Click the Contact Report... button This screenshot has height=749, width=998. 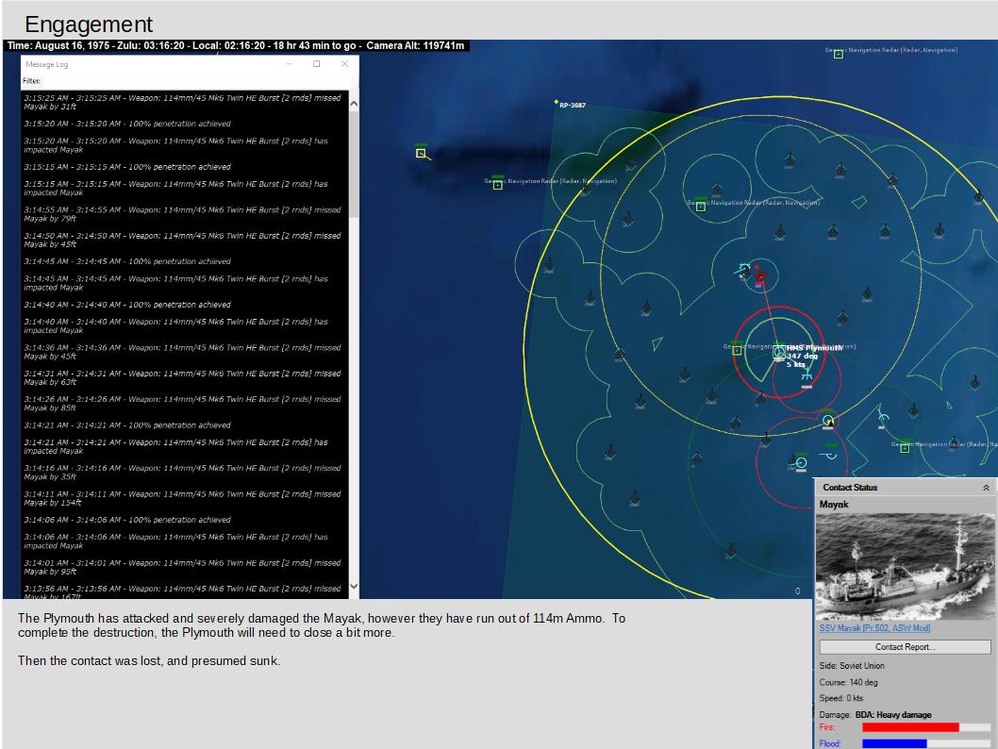[x=905, y=647]
